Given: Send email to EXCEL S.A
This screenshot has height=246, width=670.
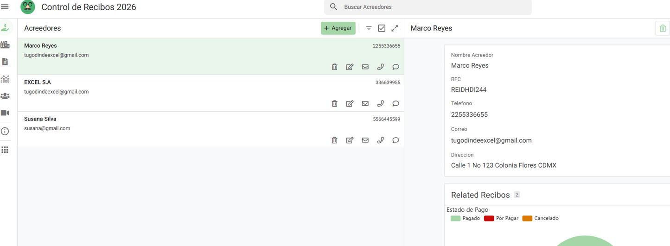Looking at the screenshot, I should pyautogui.click(x=365, y=103).
